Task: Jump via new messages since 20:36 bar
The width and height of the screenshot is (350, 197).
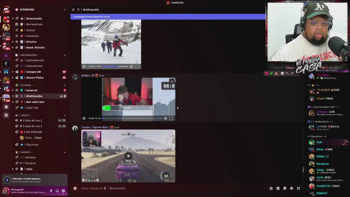Action: click(x=168, y=17)
